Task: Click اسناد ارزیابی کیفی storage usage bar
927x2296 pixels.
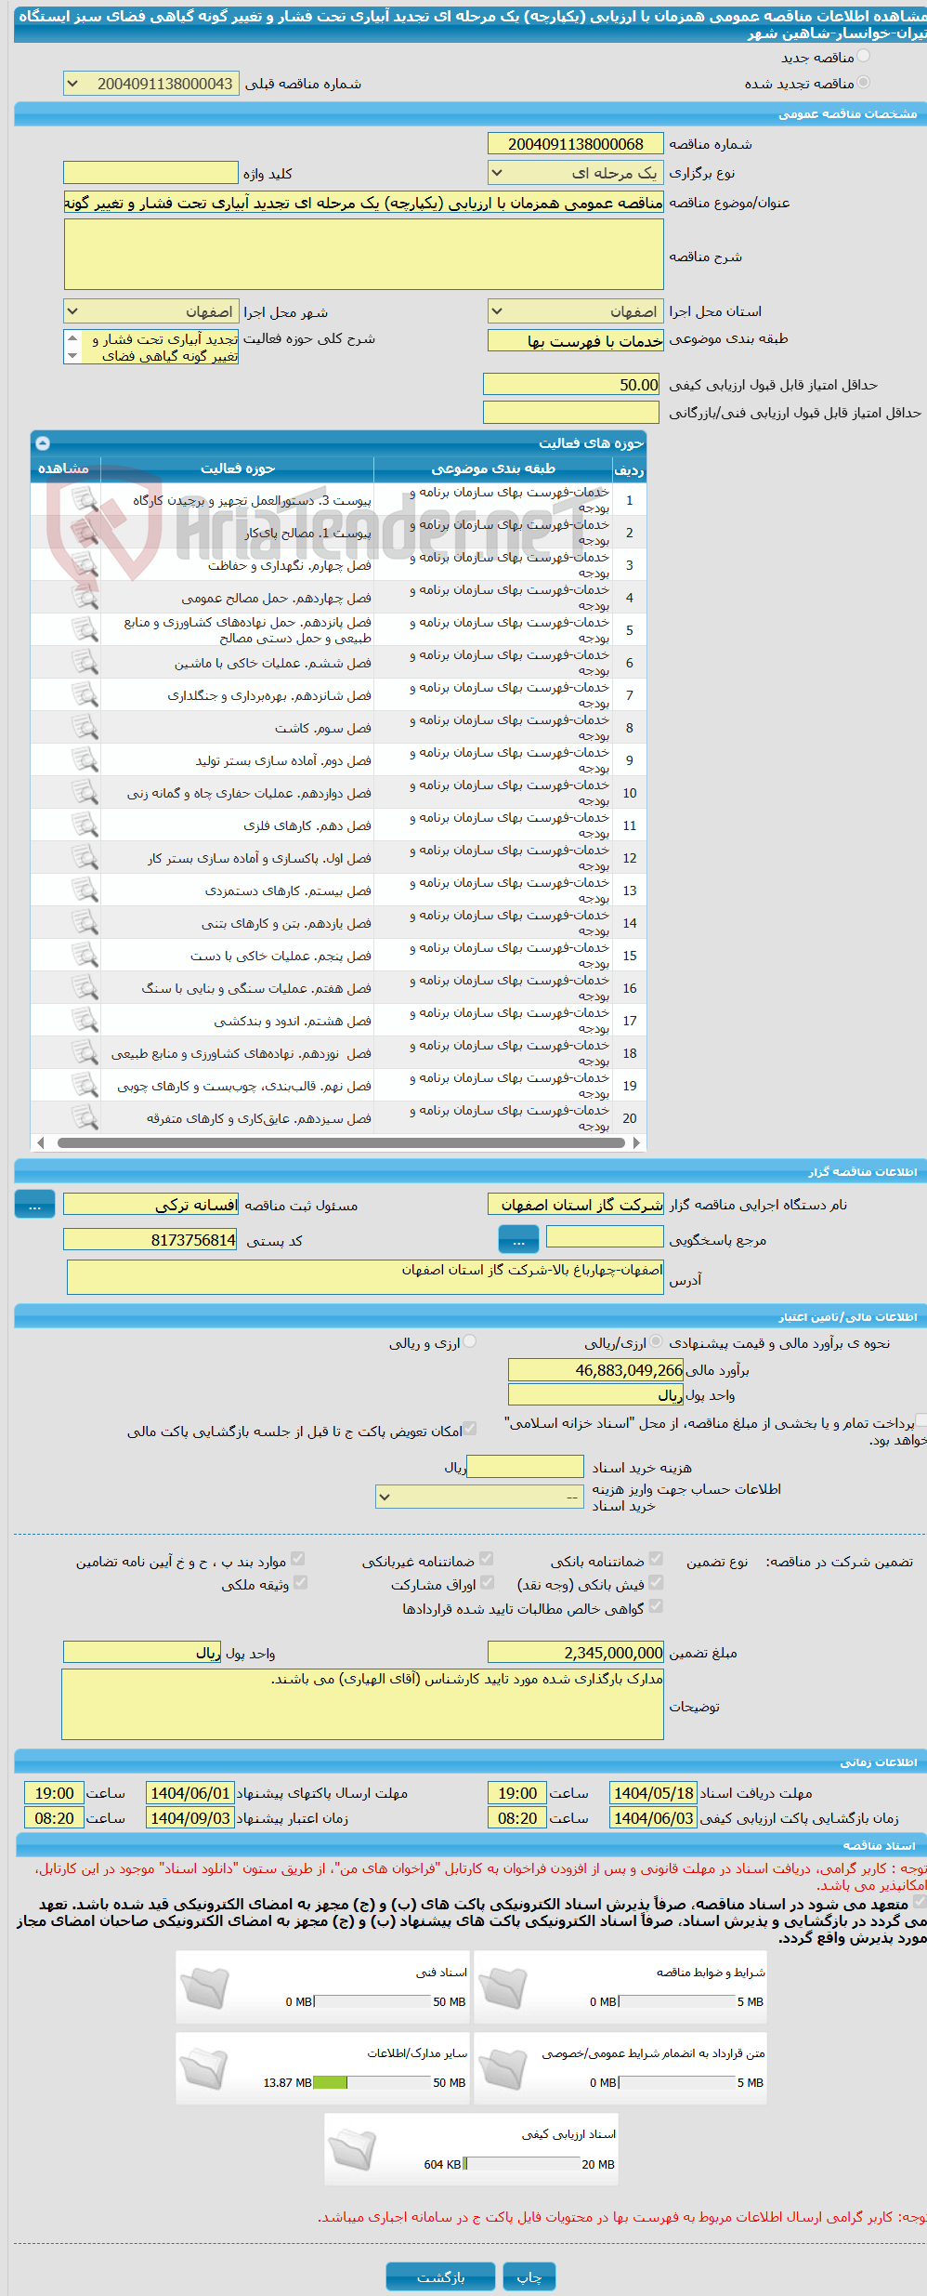Action: (521, 2163)
